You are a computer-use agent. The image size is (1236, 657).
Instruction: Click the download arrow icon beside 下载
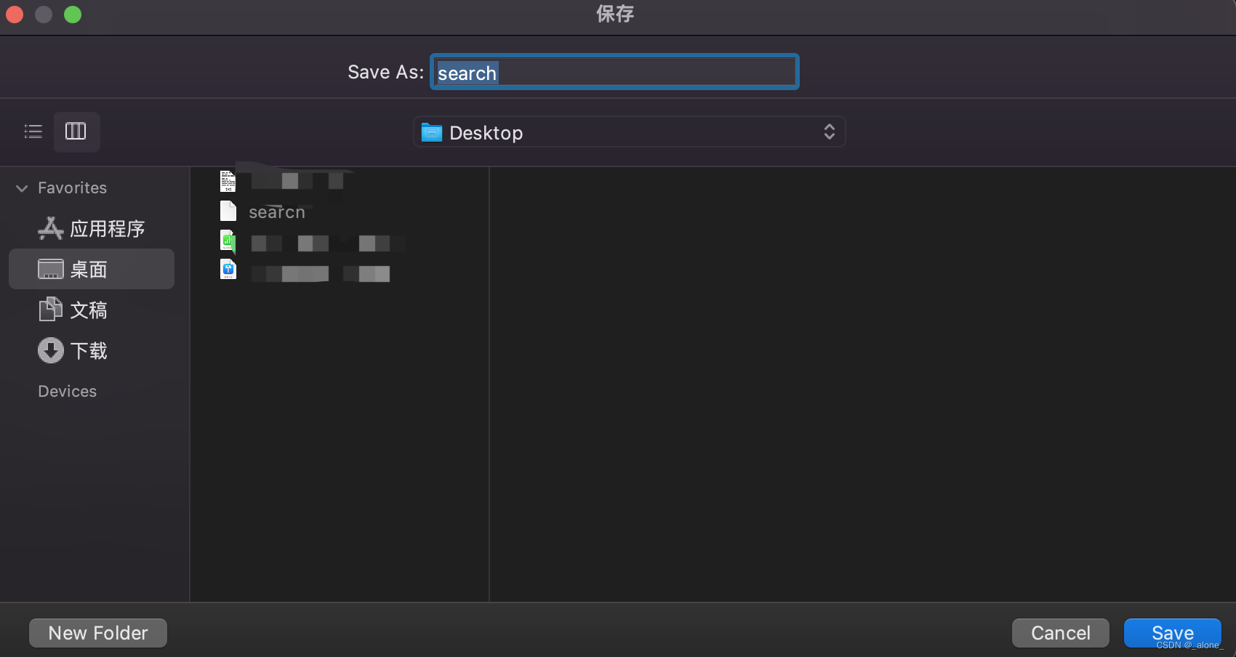pyautogui.click(x=51, y=350)
